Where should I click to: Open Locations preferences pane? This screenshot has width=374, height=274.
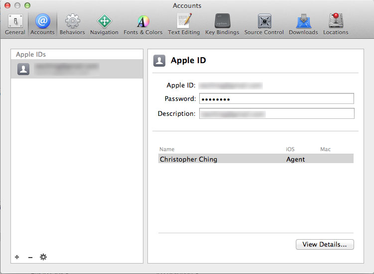click(x=336, y=24)
